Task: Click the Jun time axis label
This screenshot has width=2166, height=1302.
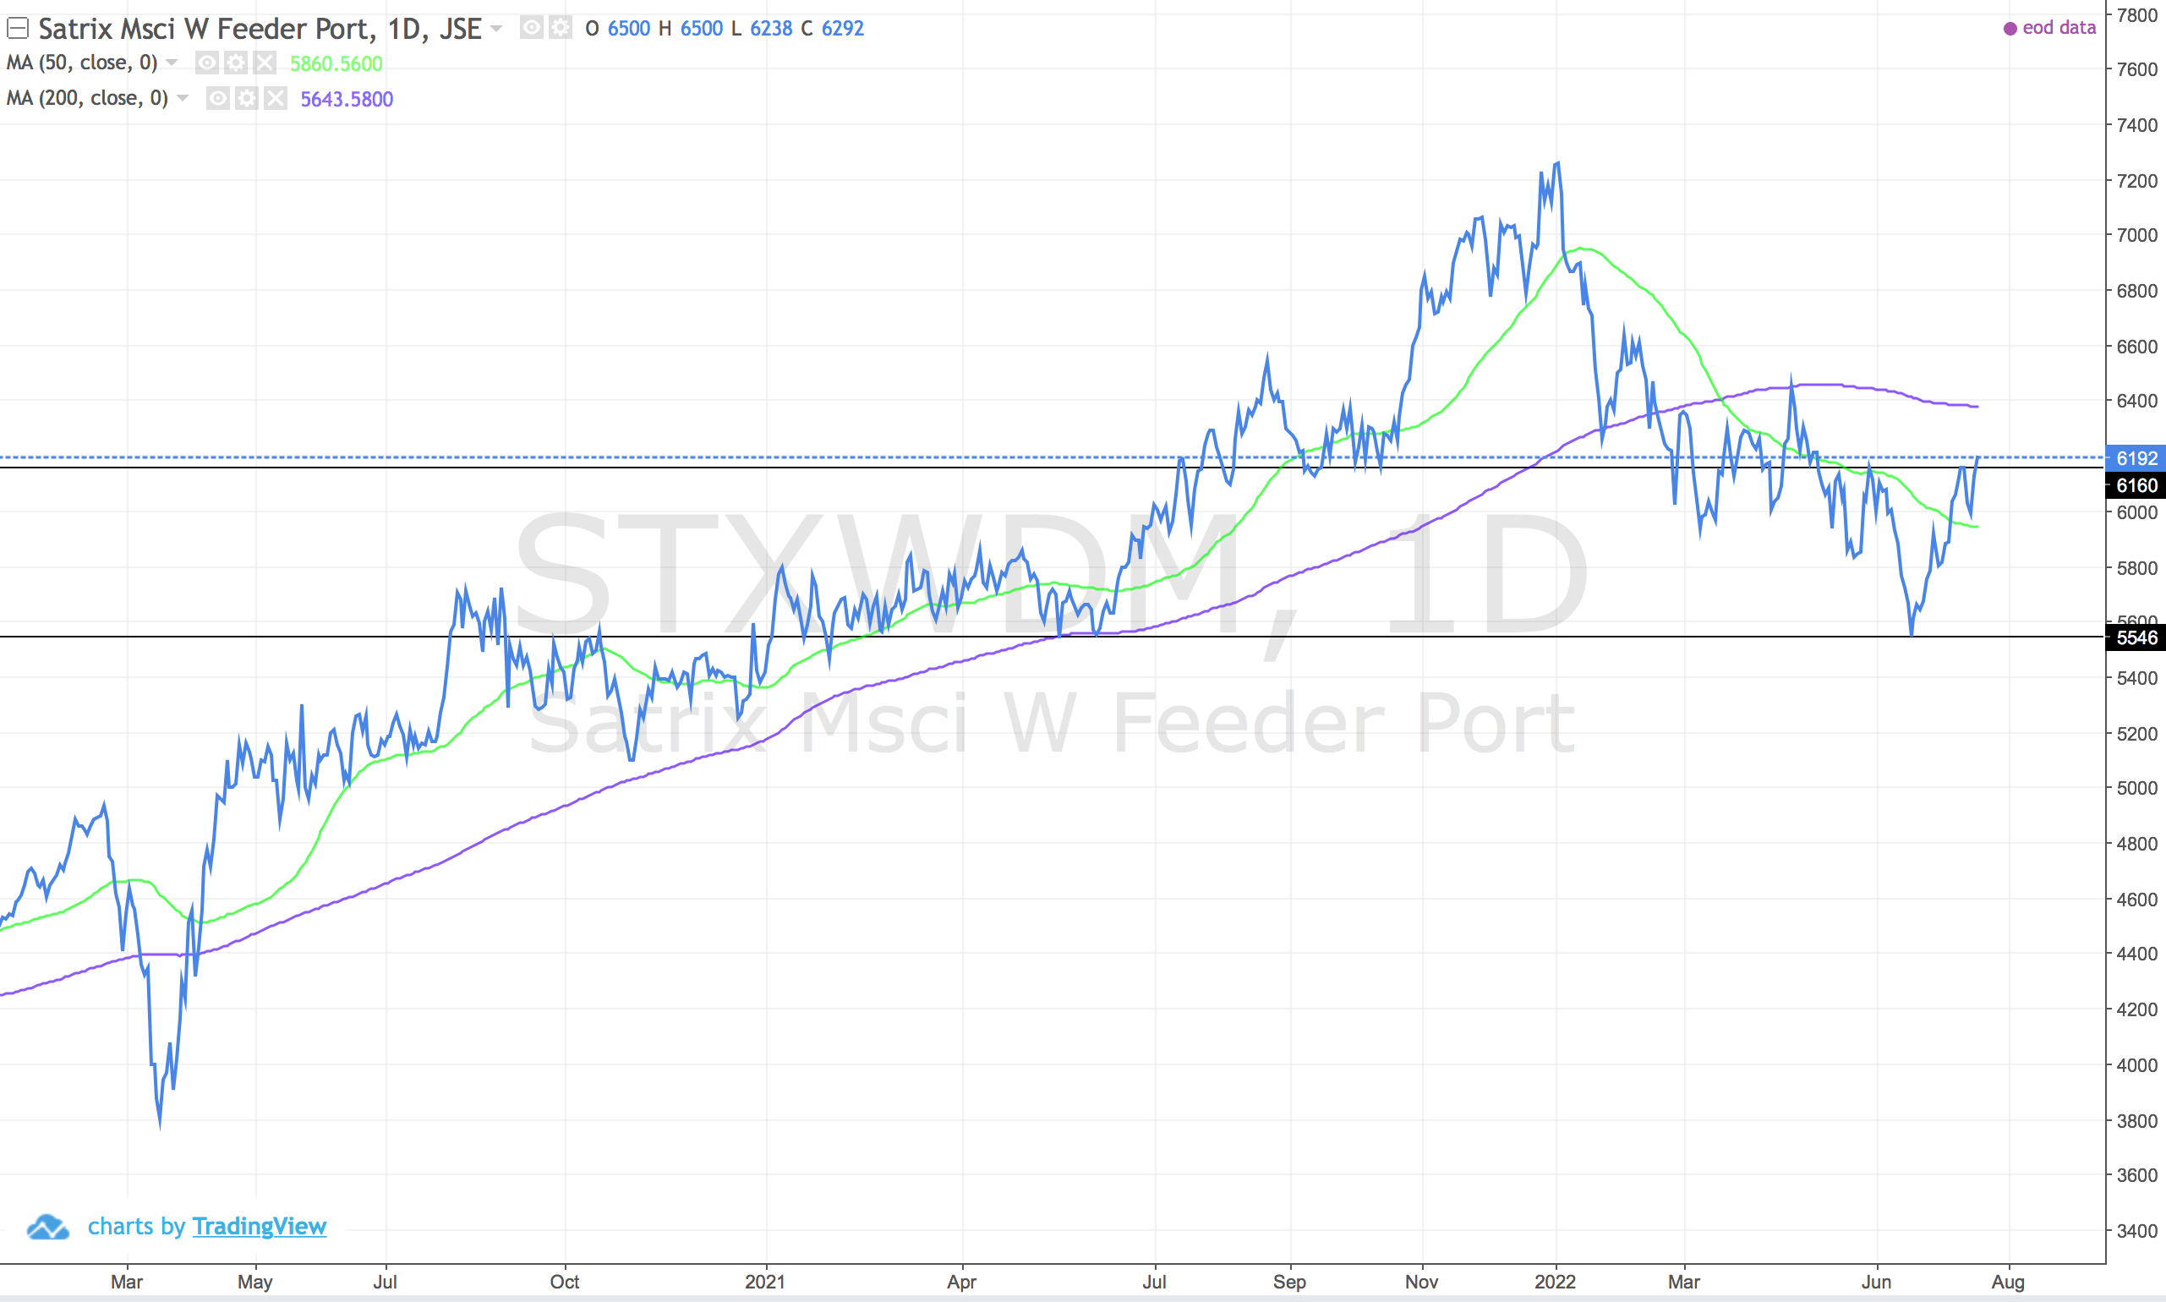Action: (1877, 1282)
